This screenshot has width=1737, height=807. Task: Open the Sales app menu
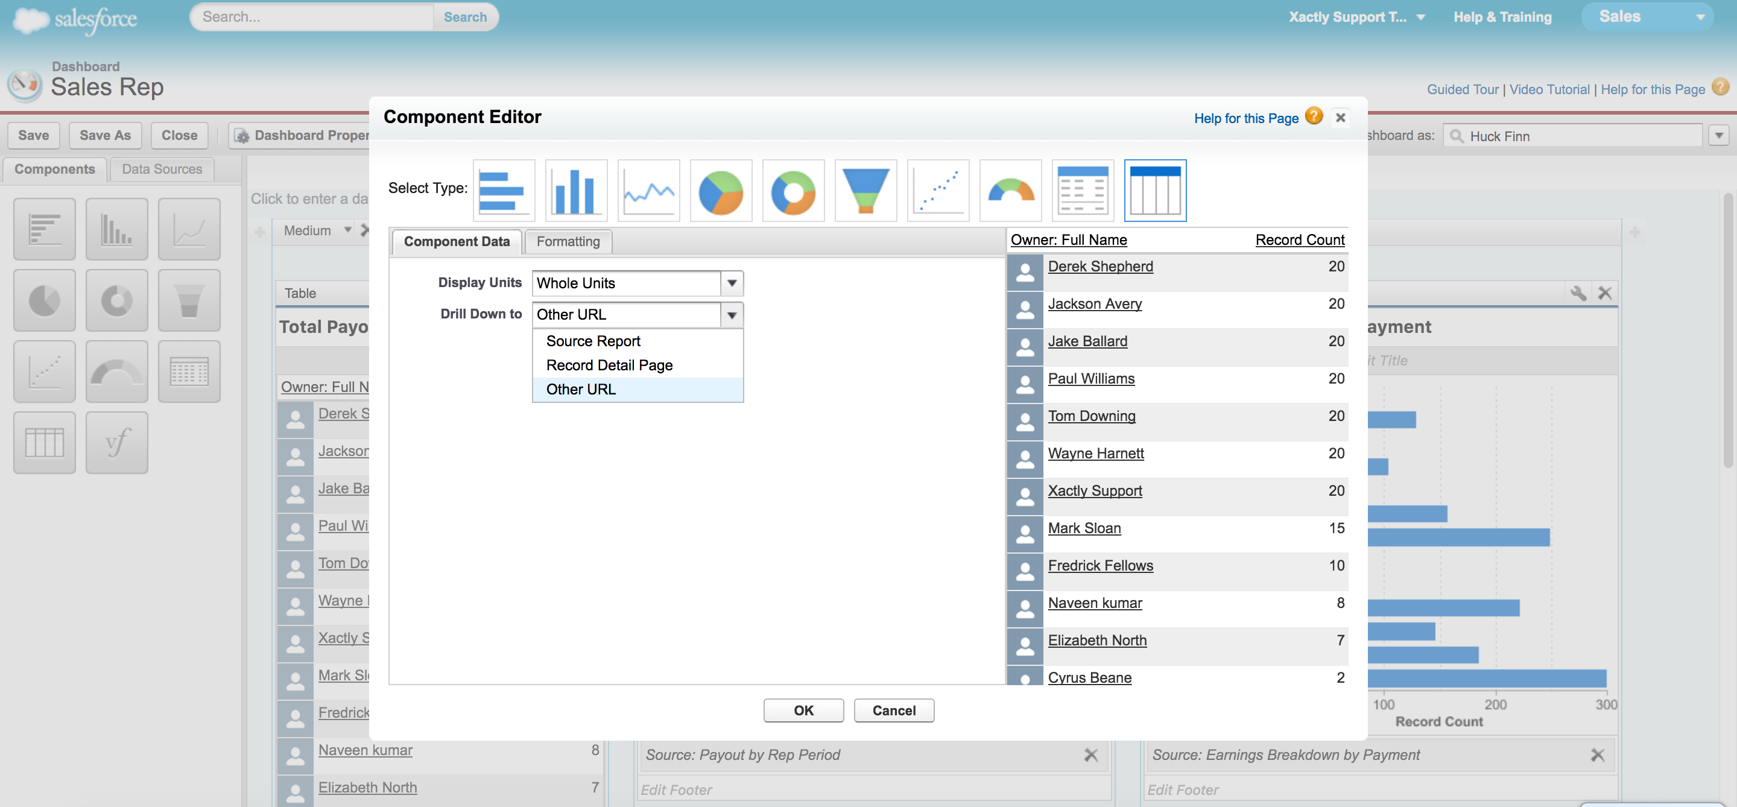coord(1647,17)
